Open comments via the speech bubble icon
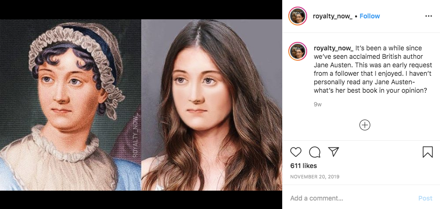This screenshot has height=209, width=440. pyautogui.click(x=315, y=152)
